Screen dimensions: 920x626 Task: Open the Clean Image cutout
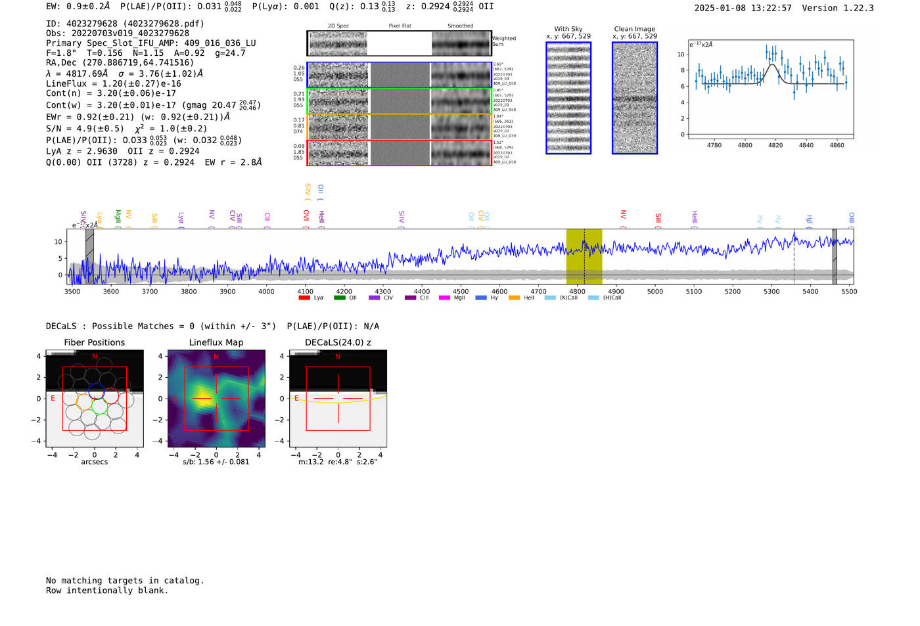pyautogui.click(x=635, y=98)
